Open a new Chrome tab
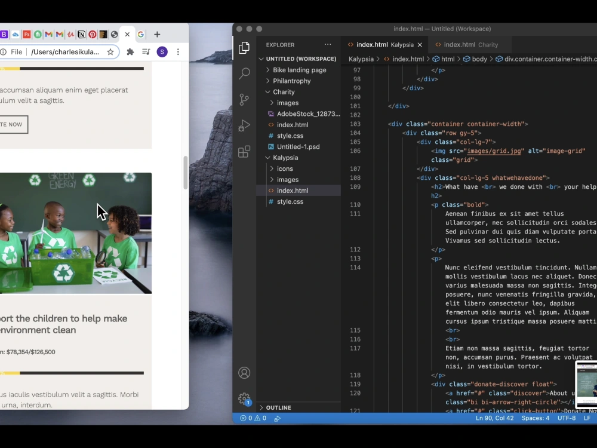 pos(157,34)
